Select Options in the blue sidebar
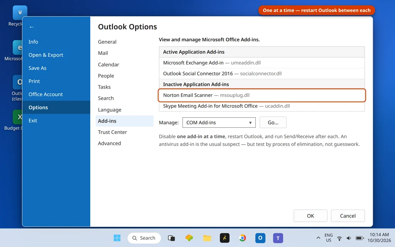 (x=56, y=107)
